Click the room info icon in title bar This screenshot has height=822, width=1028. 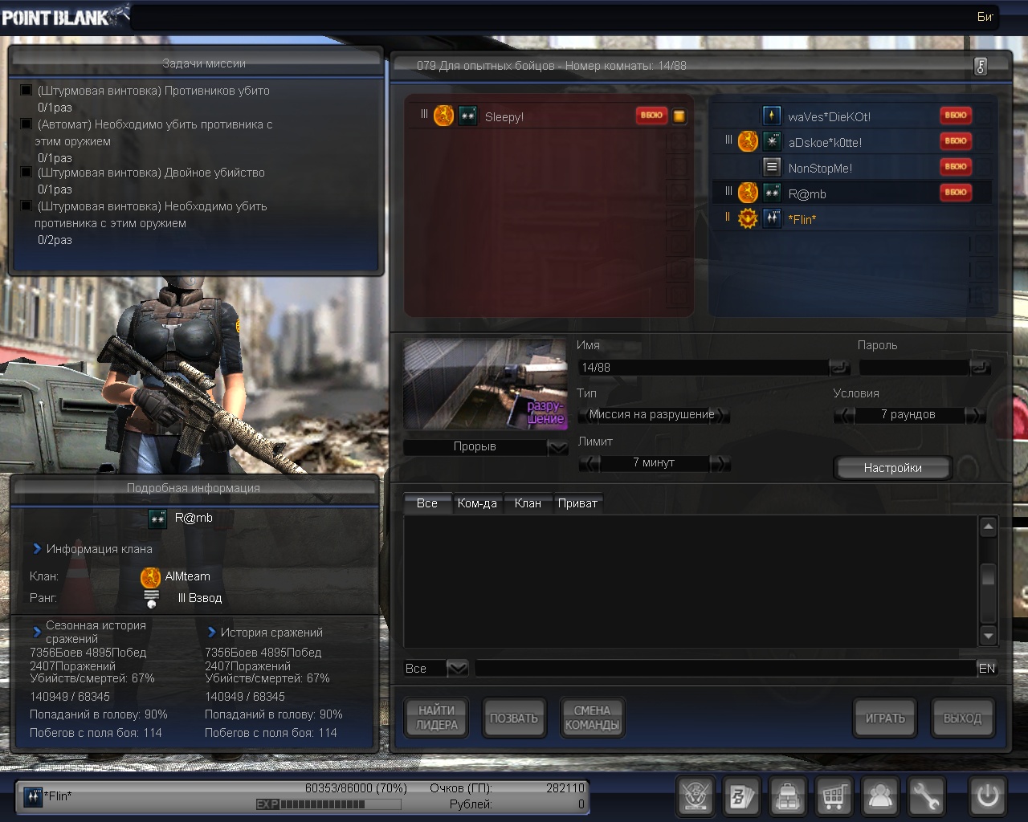tap(981, 67)
